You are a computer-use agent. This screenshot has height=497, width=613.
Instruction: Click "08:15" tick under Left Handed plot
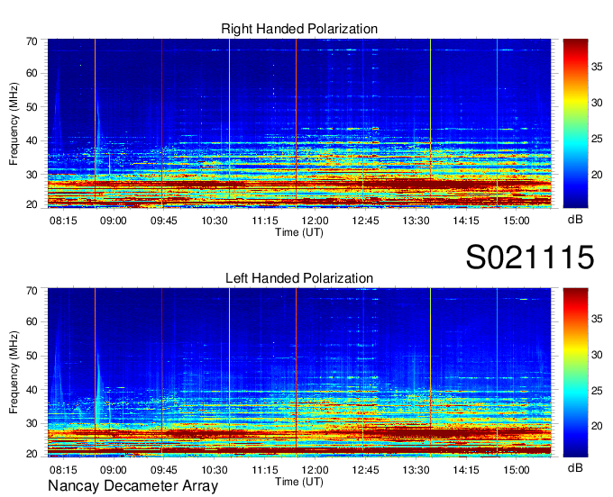[x=63, y=470]
